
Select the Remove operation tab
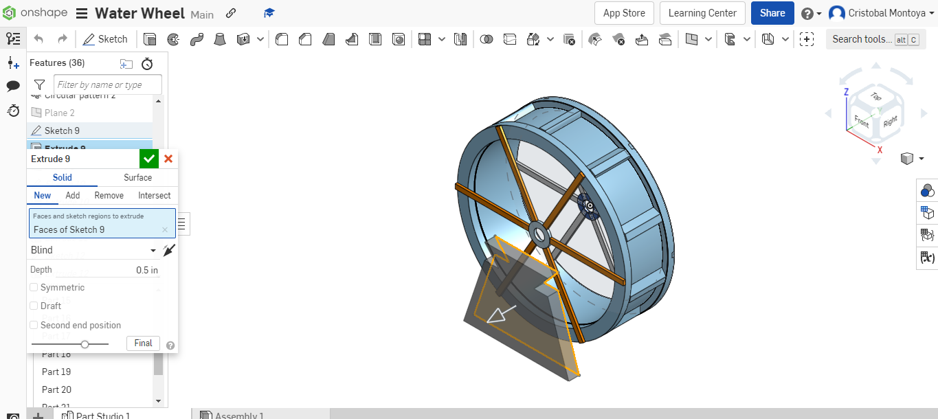coord(109,195)
